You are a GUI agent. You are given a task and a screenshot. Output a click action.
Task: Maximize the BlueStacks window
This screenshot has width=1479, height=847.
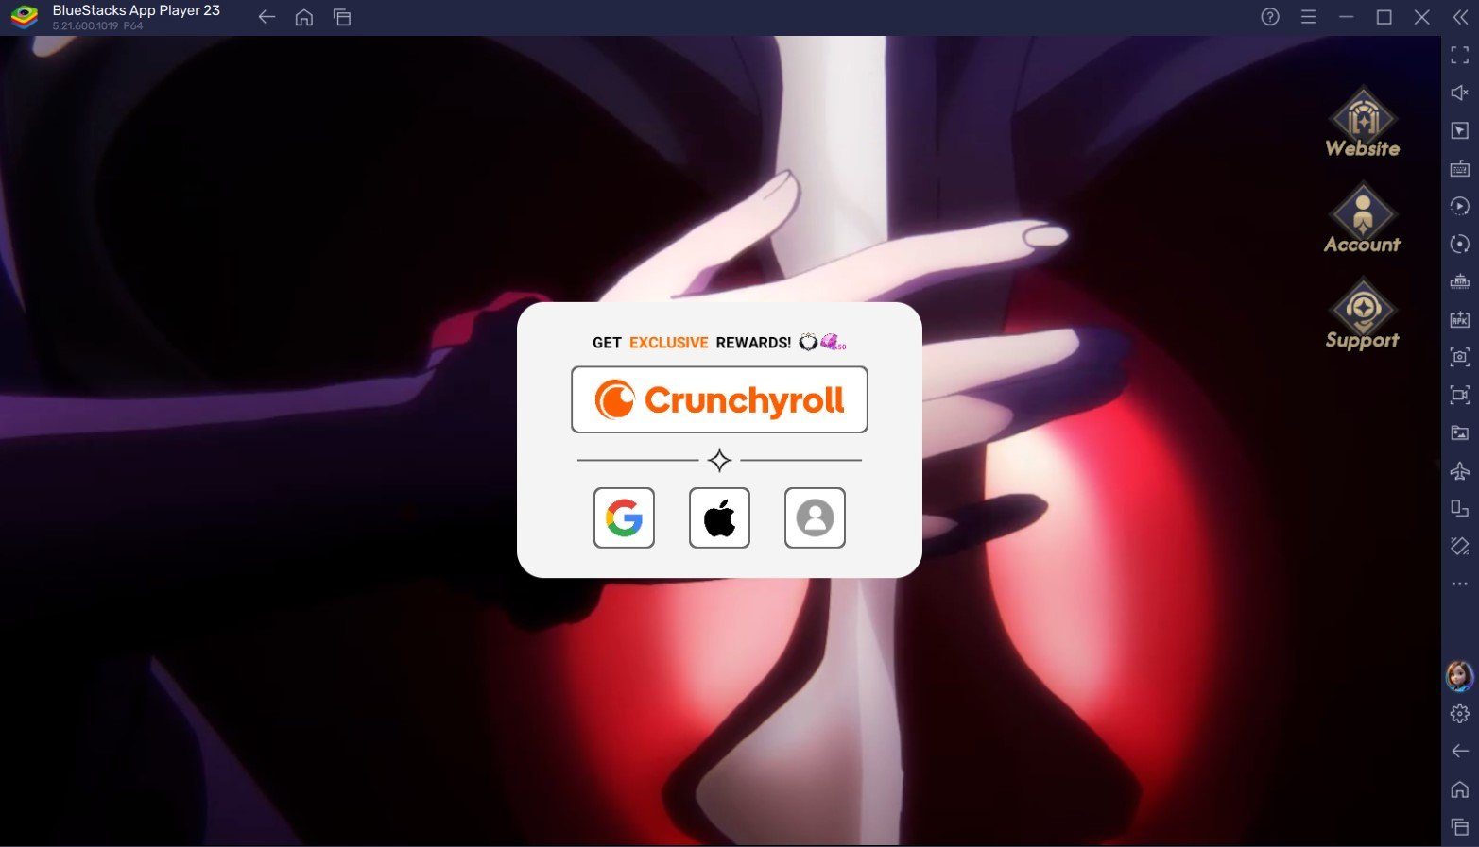[1384, 17]
